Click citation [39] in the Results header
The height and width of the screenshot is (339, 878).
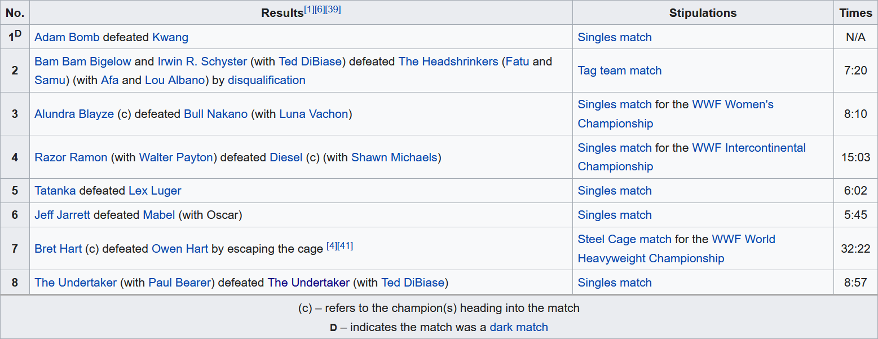[x=333, y=10]
